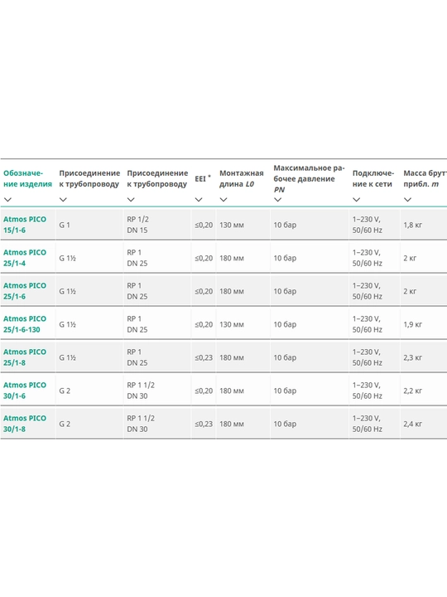This screenshot has width=447, height=597.
Task: Click the EEI column header
Action: [x=203, y=178]
